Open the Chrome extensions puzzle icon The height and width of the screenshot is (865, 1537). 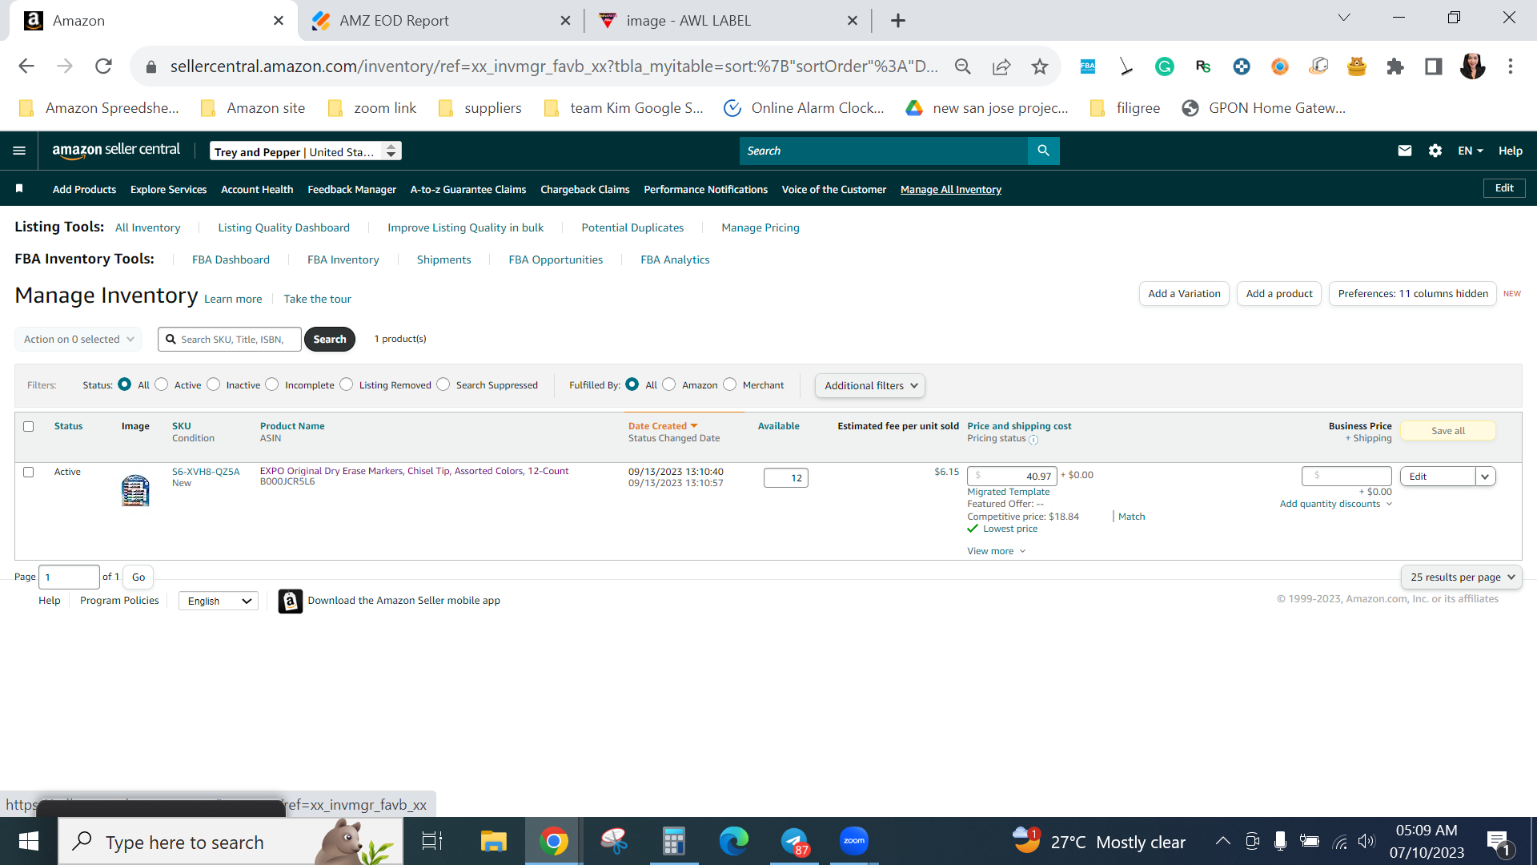pos(1395,66)
